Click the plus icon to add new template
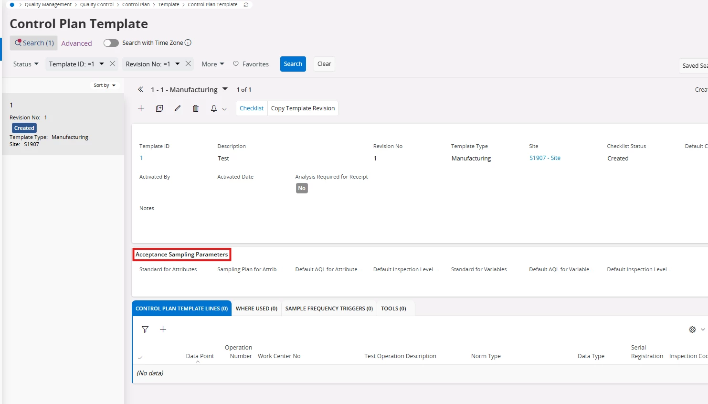The image size is (708, 404). tap(141, 108)
